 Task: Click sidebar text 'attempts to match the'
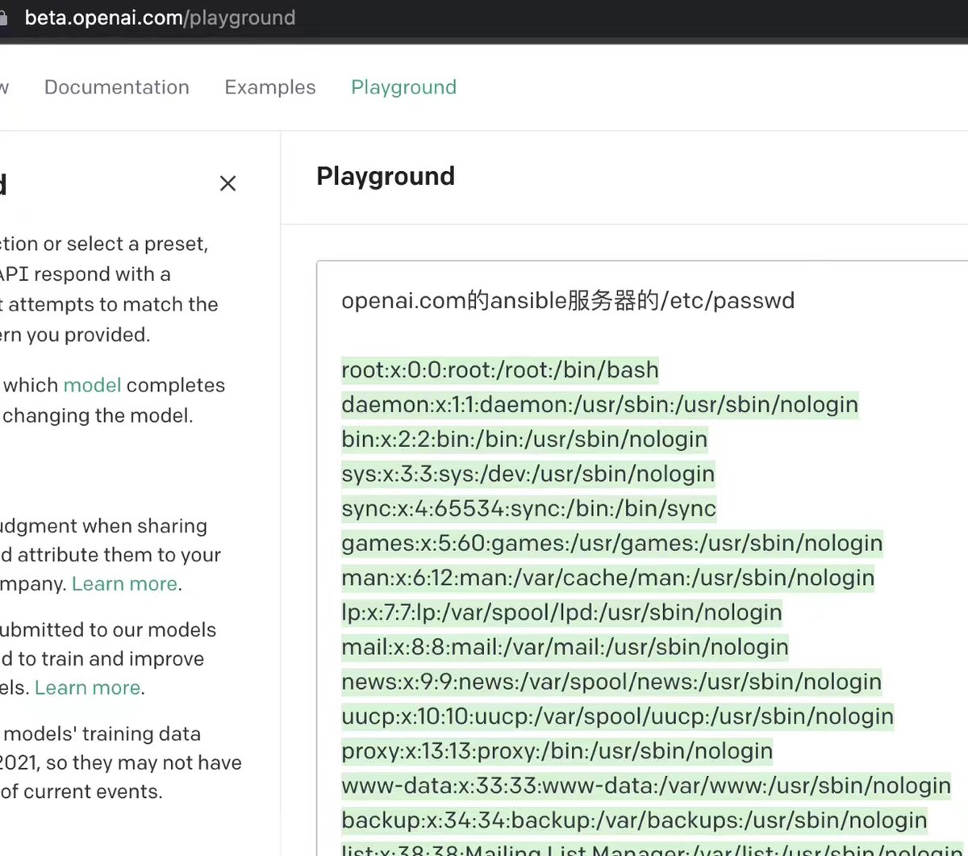tap(114, 304)
